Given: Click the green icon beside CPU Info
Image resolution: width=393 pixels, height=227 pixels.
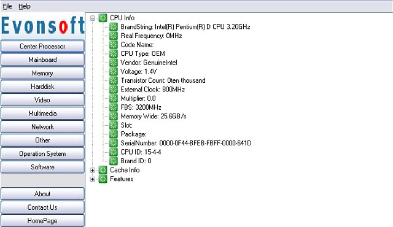Looking at the screenshot, I should 103,18.
